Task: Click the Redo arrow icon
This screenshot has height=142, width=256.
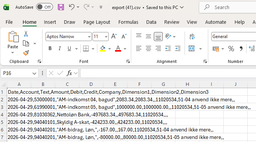Action: pyautogui.click(x=86, y=7)
